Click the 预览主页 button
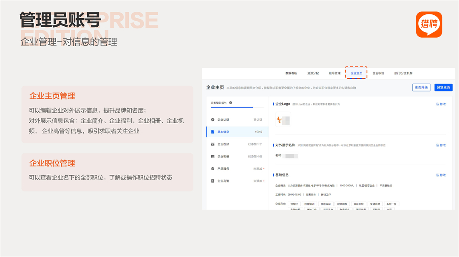459x257 pixels. point(443,87)
